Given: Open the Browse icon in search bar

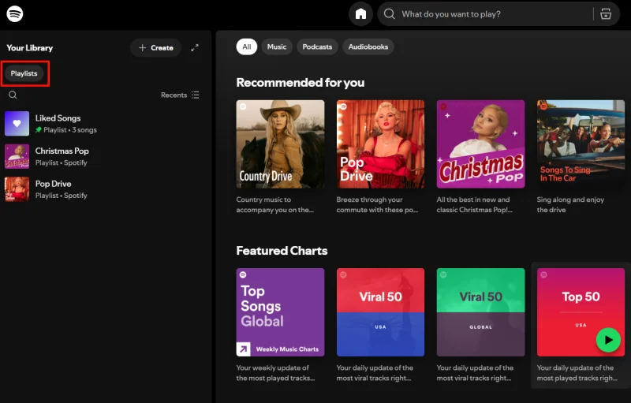Looking at the screenshot, I should tap(606, 14).
